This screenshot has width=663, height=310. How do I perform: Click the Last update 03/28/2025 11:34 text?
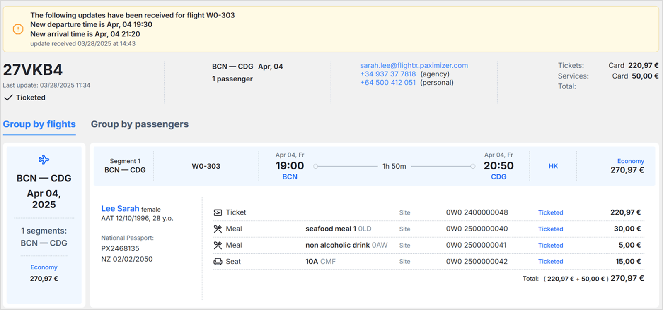point(46,85)
